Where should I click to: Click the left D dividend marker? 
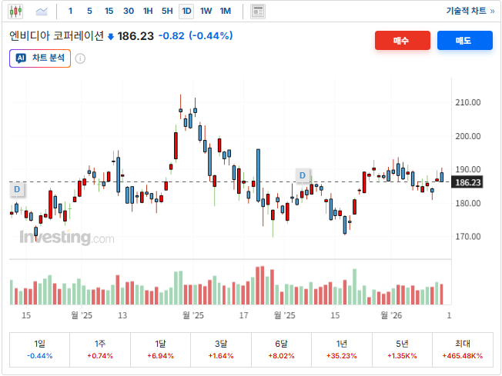(x=17, y=189)
